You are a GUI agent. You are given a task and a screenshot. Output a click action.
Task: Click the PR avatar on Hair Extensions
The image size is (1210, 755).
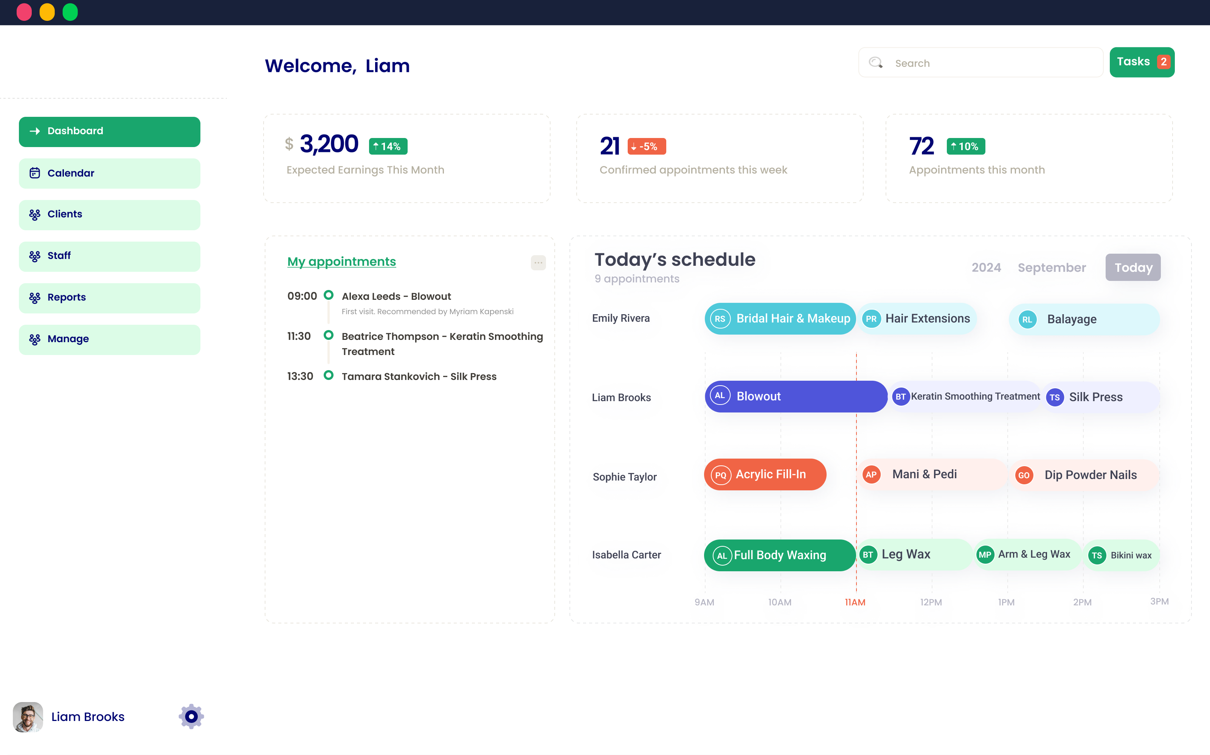point(871,319)
